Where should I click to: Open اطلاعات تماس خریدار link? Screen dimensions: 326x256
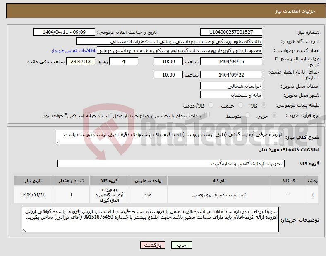pos(73,50)
